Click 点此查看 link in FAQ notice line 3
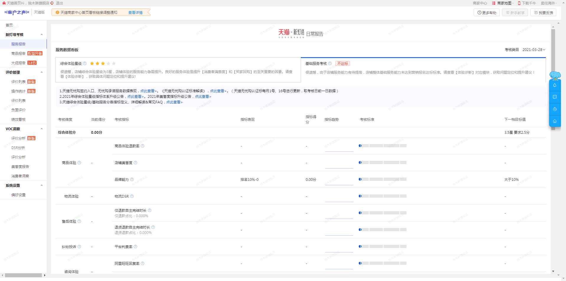 [x=174, y=102]
